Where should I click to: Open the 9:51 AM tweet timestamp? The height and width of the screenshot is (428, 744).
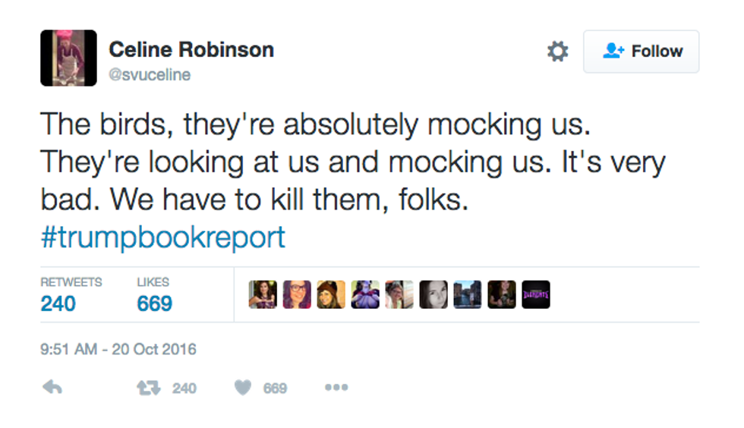(x=118, y=350)
